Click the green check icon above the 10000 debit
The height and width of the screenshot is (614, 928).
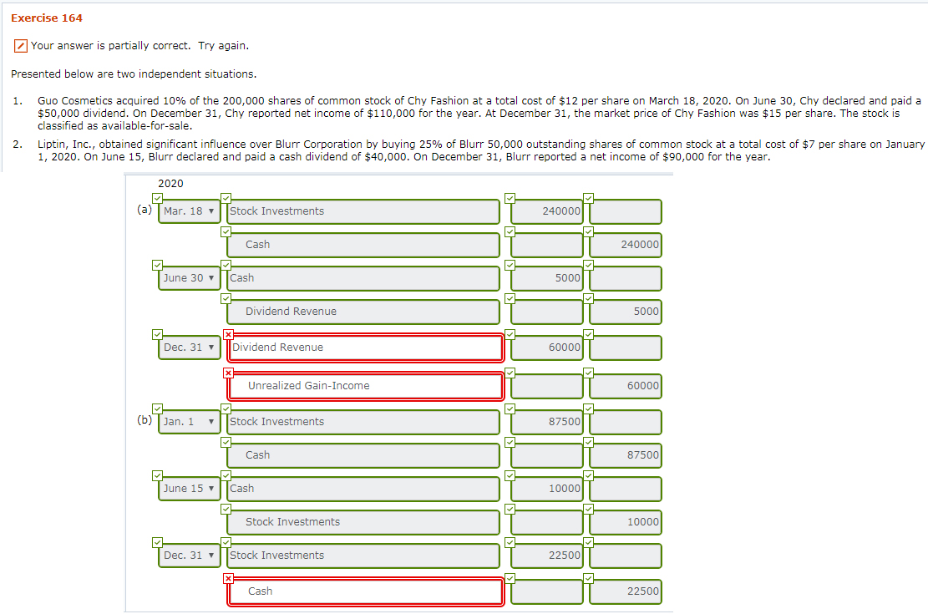click(x=510, y=475)
